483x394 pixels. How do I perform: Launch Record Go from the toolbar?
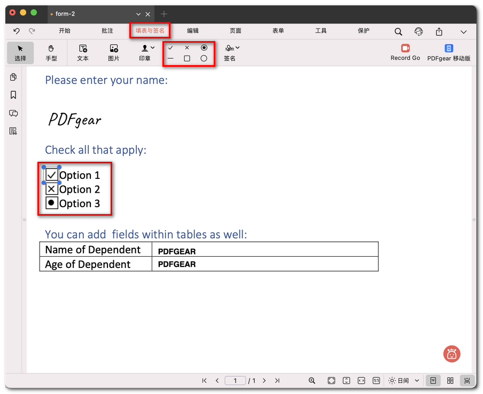click(405, 52)
